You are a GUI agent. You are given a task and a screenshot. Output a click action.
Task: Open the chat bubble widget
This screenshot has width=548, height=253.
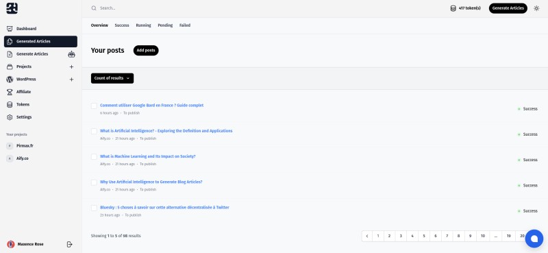534,239
